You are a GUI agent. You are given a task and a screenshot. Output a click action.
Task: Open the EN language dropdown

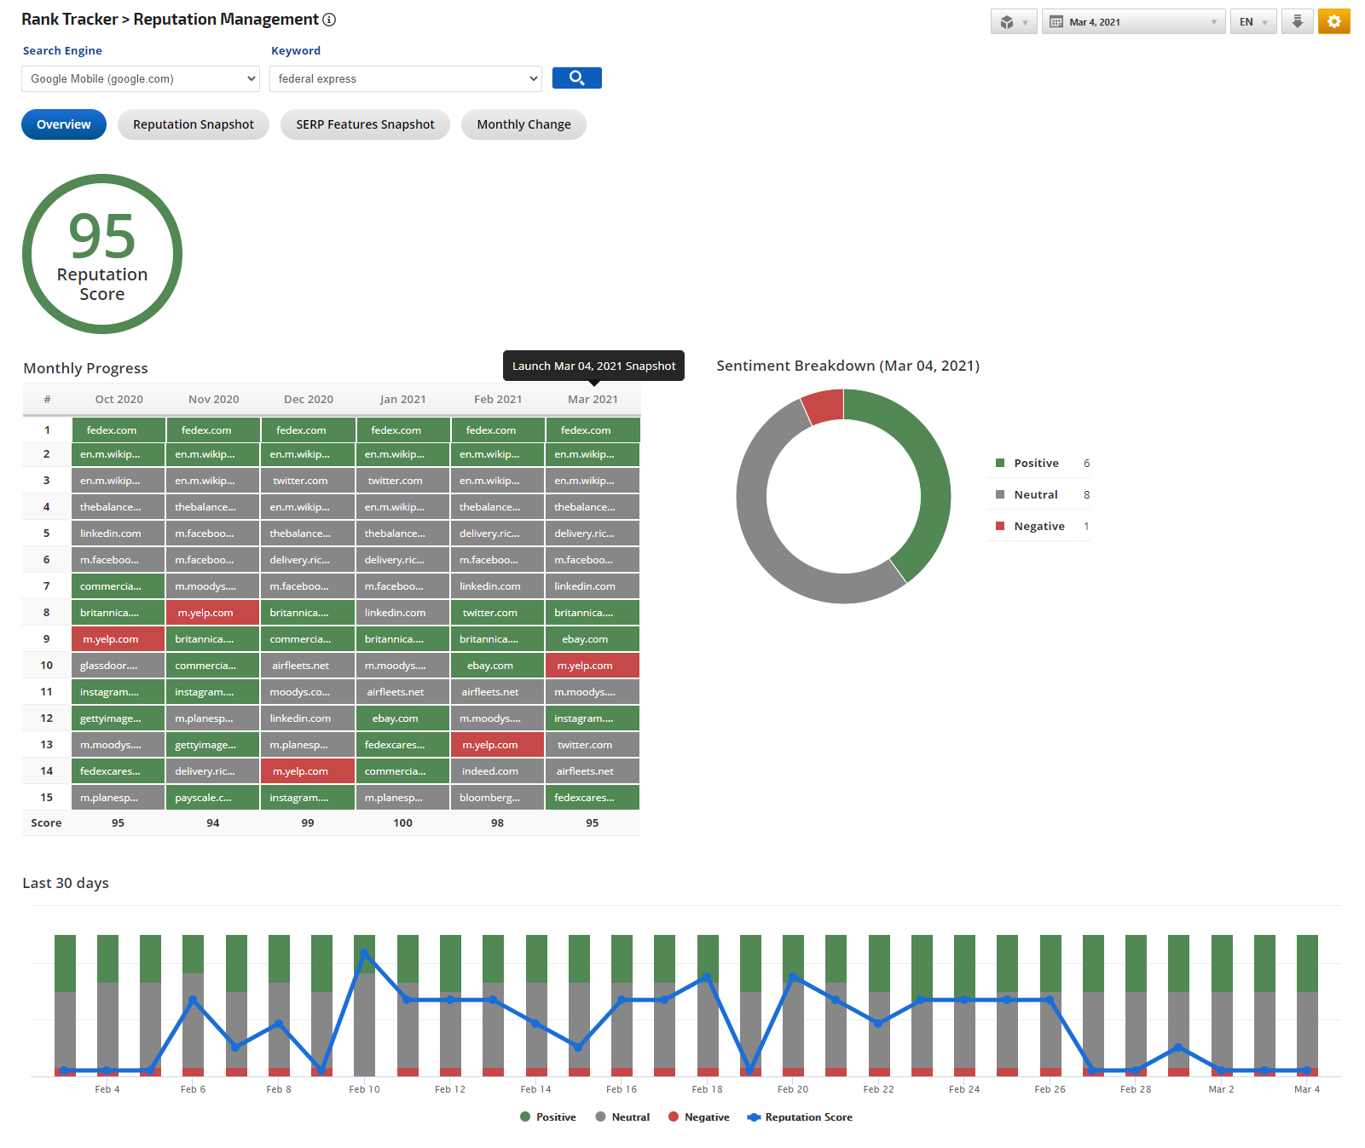1252,22
